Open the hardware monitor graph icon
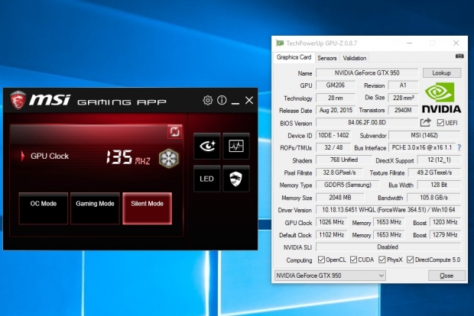 pyautogui.click(x=236, y=146)
